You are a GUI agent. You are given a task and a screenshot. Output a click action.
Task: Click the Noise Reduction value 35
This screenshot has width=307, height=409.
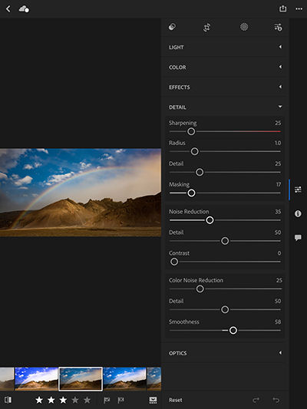click(278, 212)
